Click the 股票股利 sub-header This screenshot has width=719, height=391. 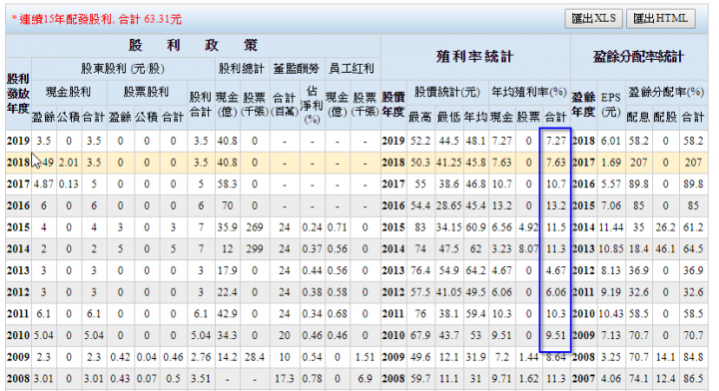(x=146, y=92)
